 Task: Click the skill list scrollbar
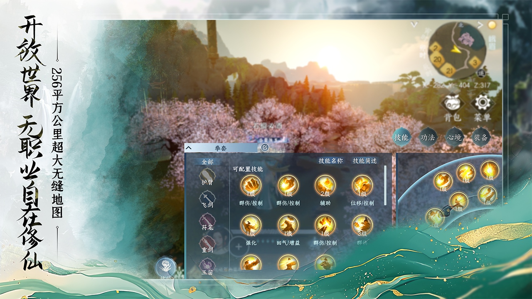385,185
